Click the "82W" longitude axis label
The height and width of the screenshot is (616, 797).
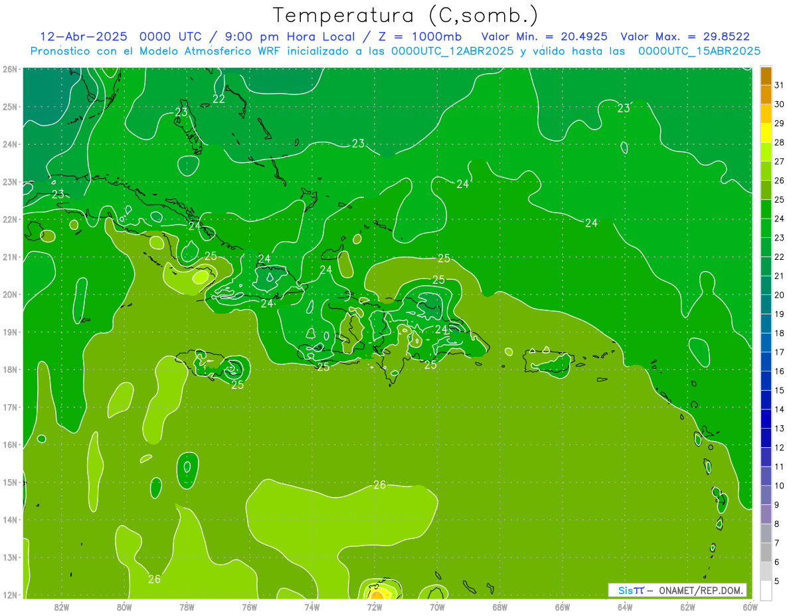62,607
